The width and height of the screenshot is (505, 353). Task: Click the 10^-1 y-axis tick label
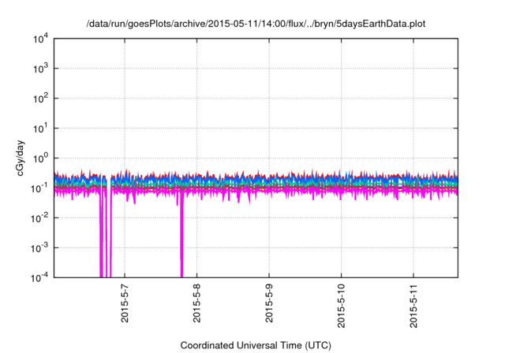tap(40, 188)
